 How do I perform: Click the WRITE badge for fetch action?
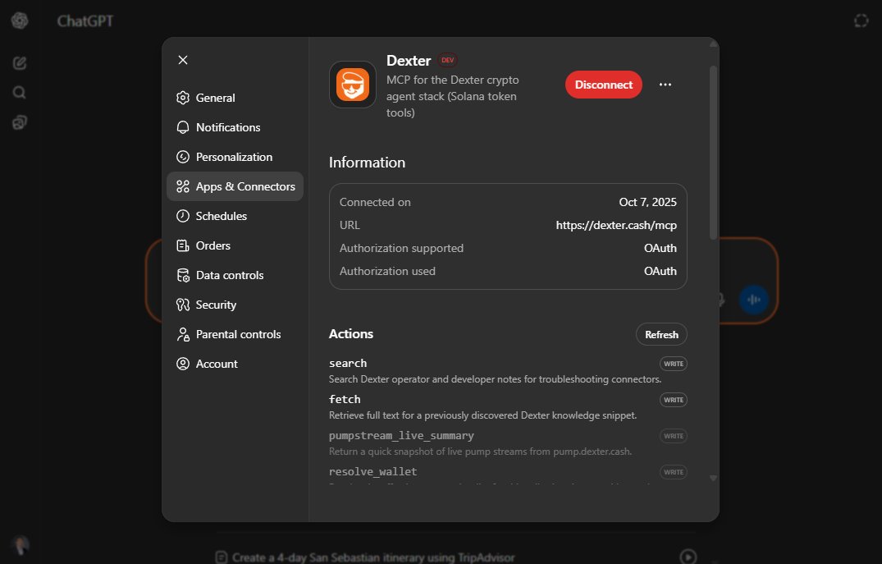coord(674,400)
